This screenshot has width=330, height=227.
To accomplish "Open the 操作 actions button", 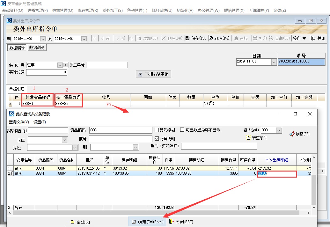I will coord(299,38).
